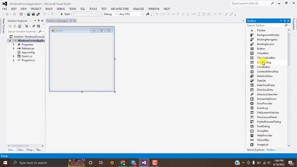Click Home icon in Solution Explorer
The height and width of the screenshot is (167, 297).
pos(19,26)
